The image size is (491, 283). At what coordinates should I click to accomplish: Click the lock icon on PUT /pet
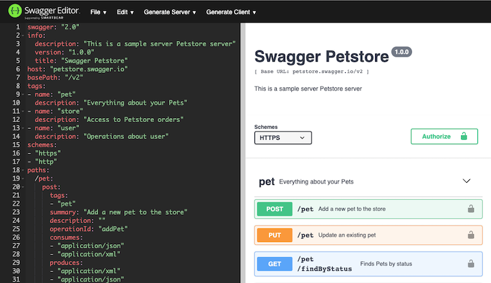coord(471,235)
